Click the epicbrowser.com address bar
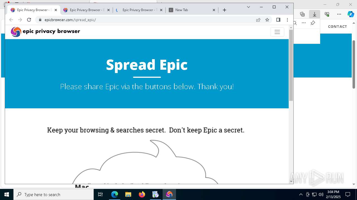The height and width of the screenshot is (200, 357). point(147,20)
